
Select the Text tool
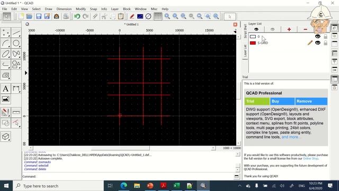pyautogui.click(x=6, y=89)
